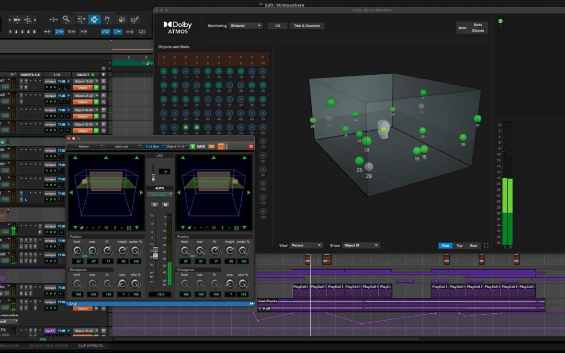Screen dimensions: 565x353
Task: Click the INSERTS A-E column header
Action: coord(30,75)
